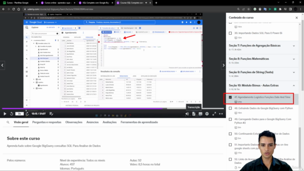Open the Perguntas e respostas tab
Screen dimensions: 304x171
pyautogui.click(x=47, y=123)
